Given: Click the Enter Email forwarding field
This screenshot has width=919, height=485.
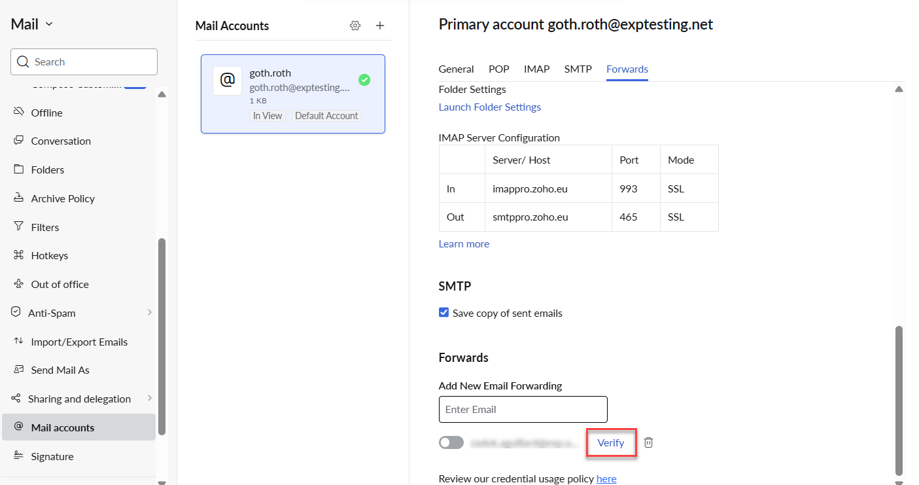Looking at the screenshot, I should coord(523,409).
